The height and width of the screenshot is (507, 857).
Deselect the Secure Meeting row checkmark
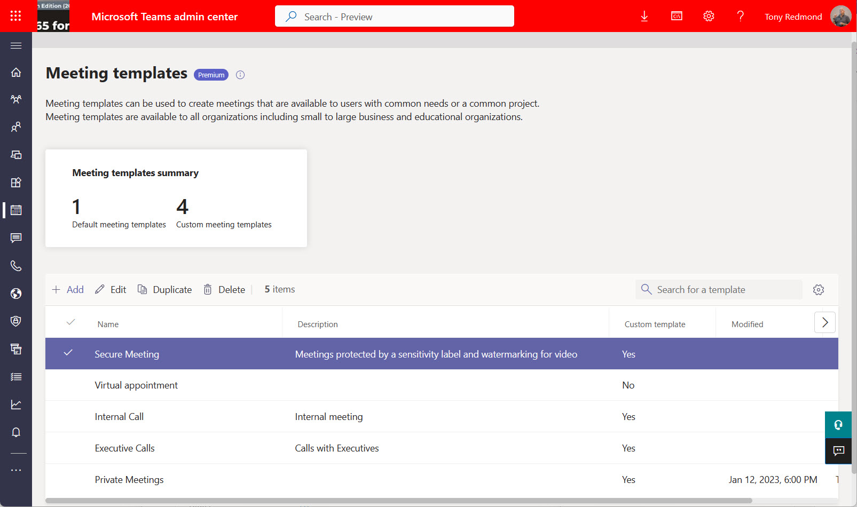click(x=68, y=353)
